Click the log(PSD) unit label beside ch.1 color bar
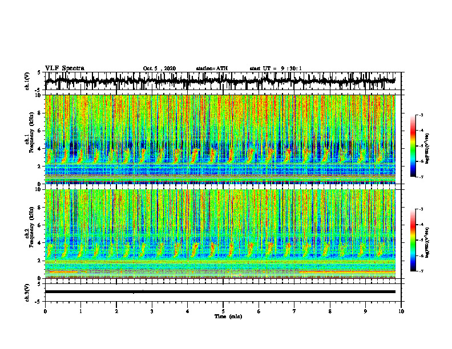The height and width of the screenshot is (349, 452). click(x=427, y=149)
